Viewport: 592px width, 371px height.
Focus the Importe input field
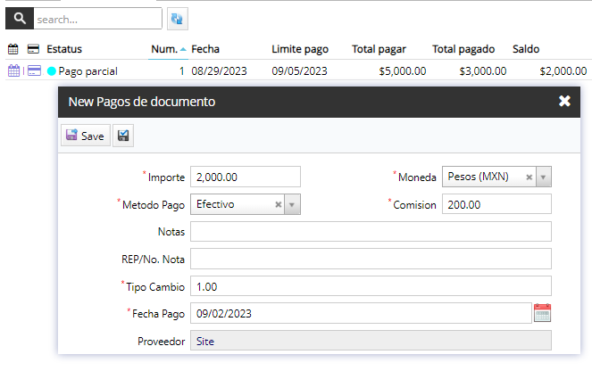[x=246, y=177]
